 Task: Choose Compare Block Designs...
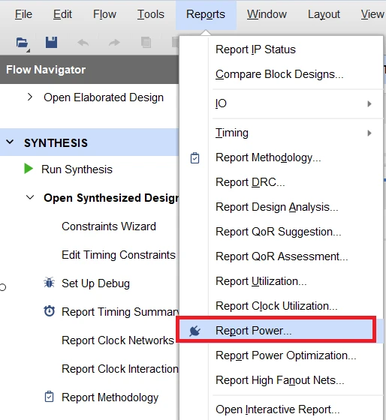(279, 74)
